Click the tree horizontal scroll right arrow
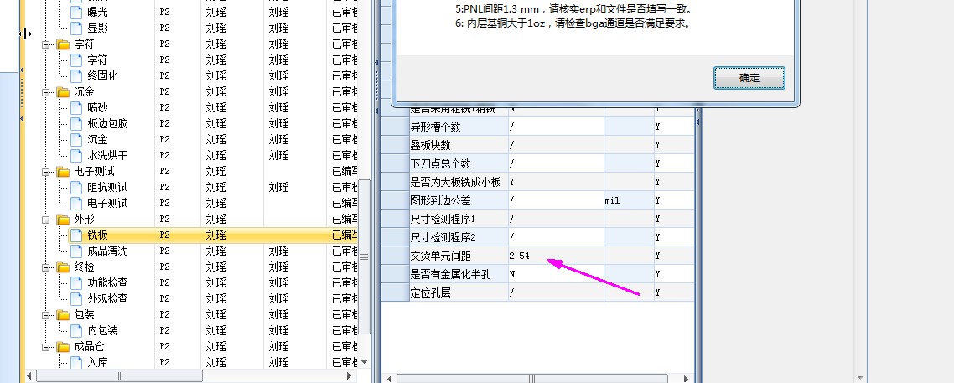The height and width of the screenshot is (383, 954). click(x=350, y=376)
